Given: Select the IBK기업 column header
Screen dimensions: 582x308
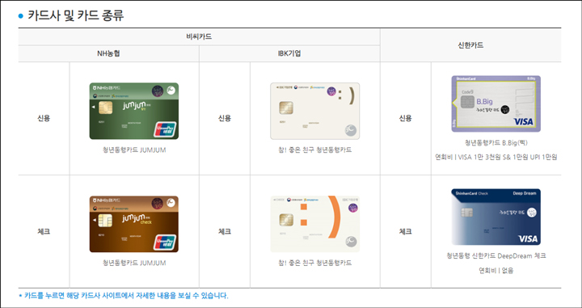Looking at the screenshot, I should [x=289, y=53].
